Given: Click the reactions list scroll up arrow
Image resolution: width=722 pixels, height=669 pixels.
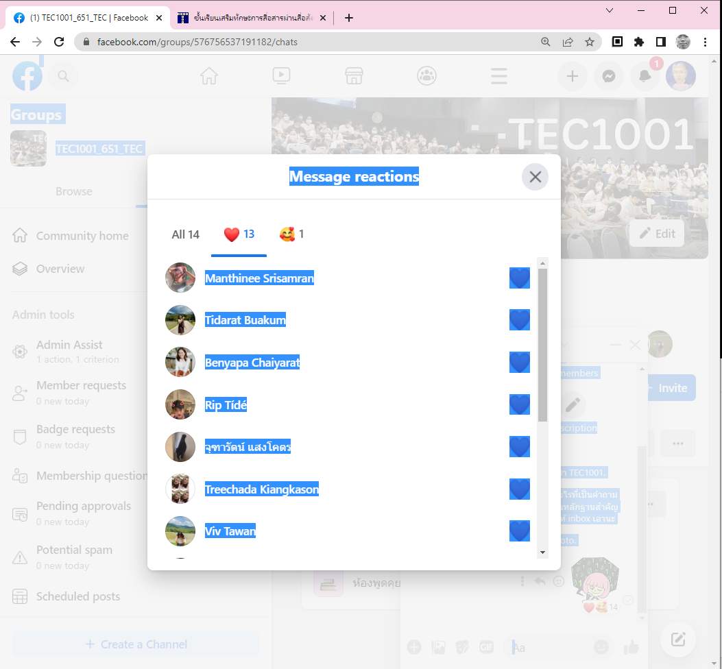Looking at the screenshot, I should point(542,263).
